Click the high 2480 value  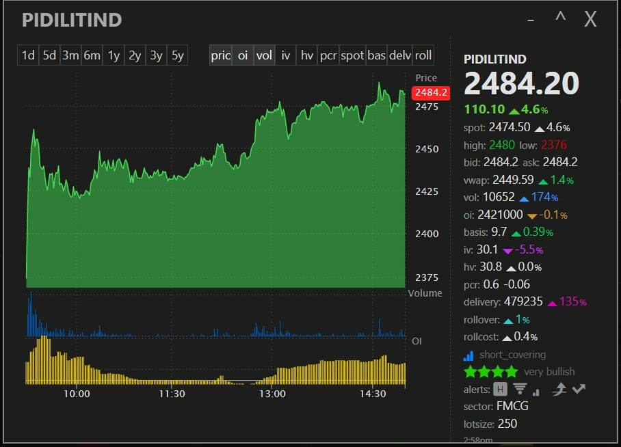[502, 145]
